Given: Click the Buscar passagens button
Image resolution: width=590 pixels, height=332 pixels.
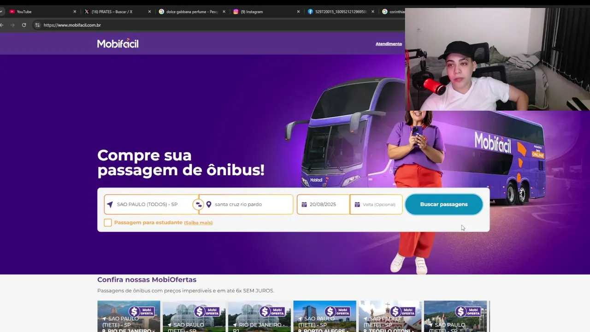Looking at the screenshot, I should pyautogui.click(x=444, y=204).
